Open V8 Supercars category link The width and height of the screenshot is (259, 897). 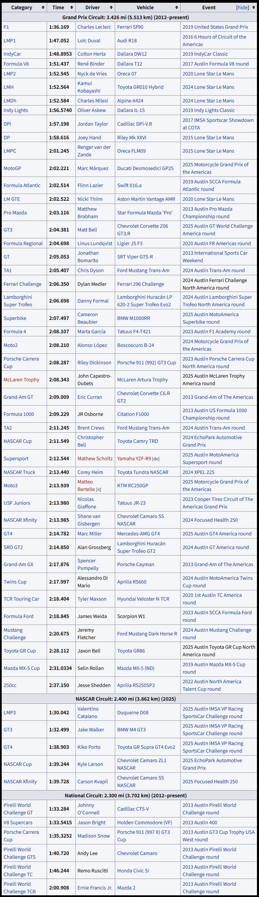click(x=18, y=823)
